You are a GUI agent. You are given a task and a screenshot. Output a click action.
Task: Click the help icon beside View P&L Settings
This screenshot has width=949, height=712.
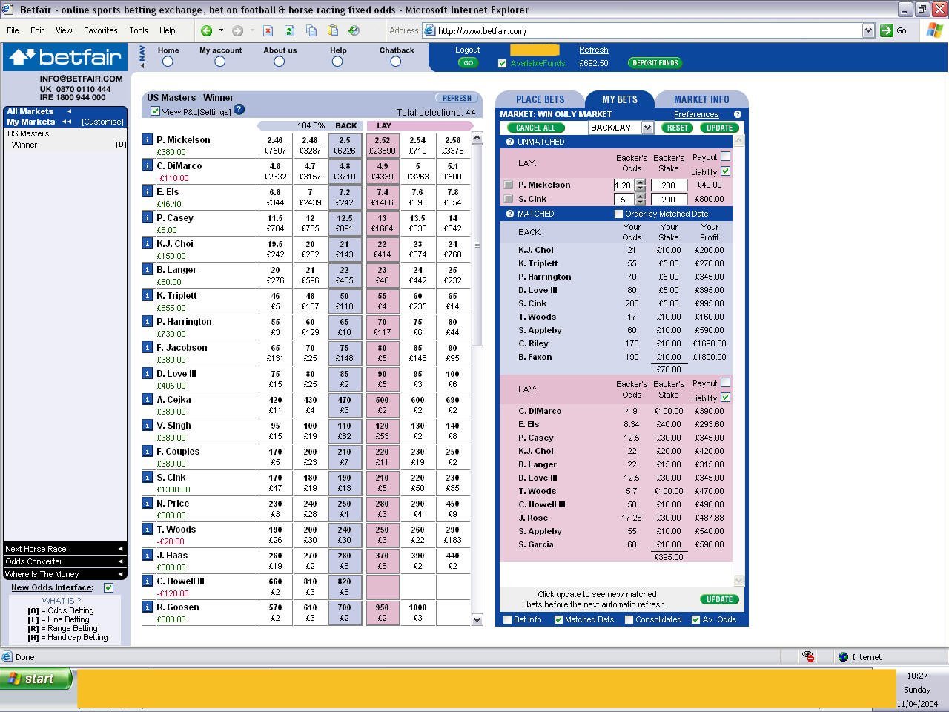(x=239, y=110)
